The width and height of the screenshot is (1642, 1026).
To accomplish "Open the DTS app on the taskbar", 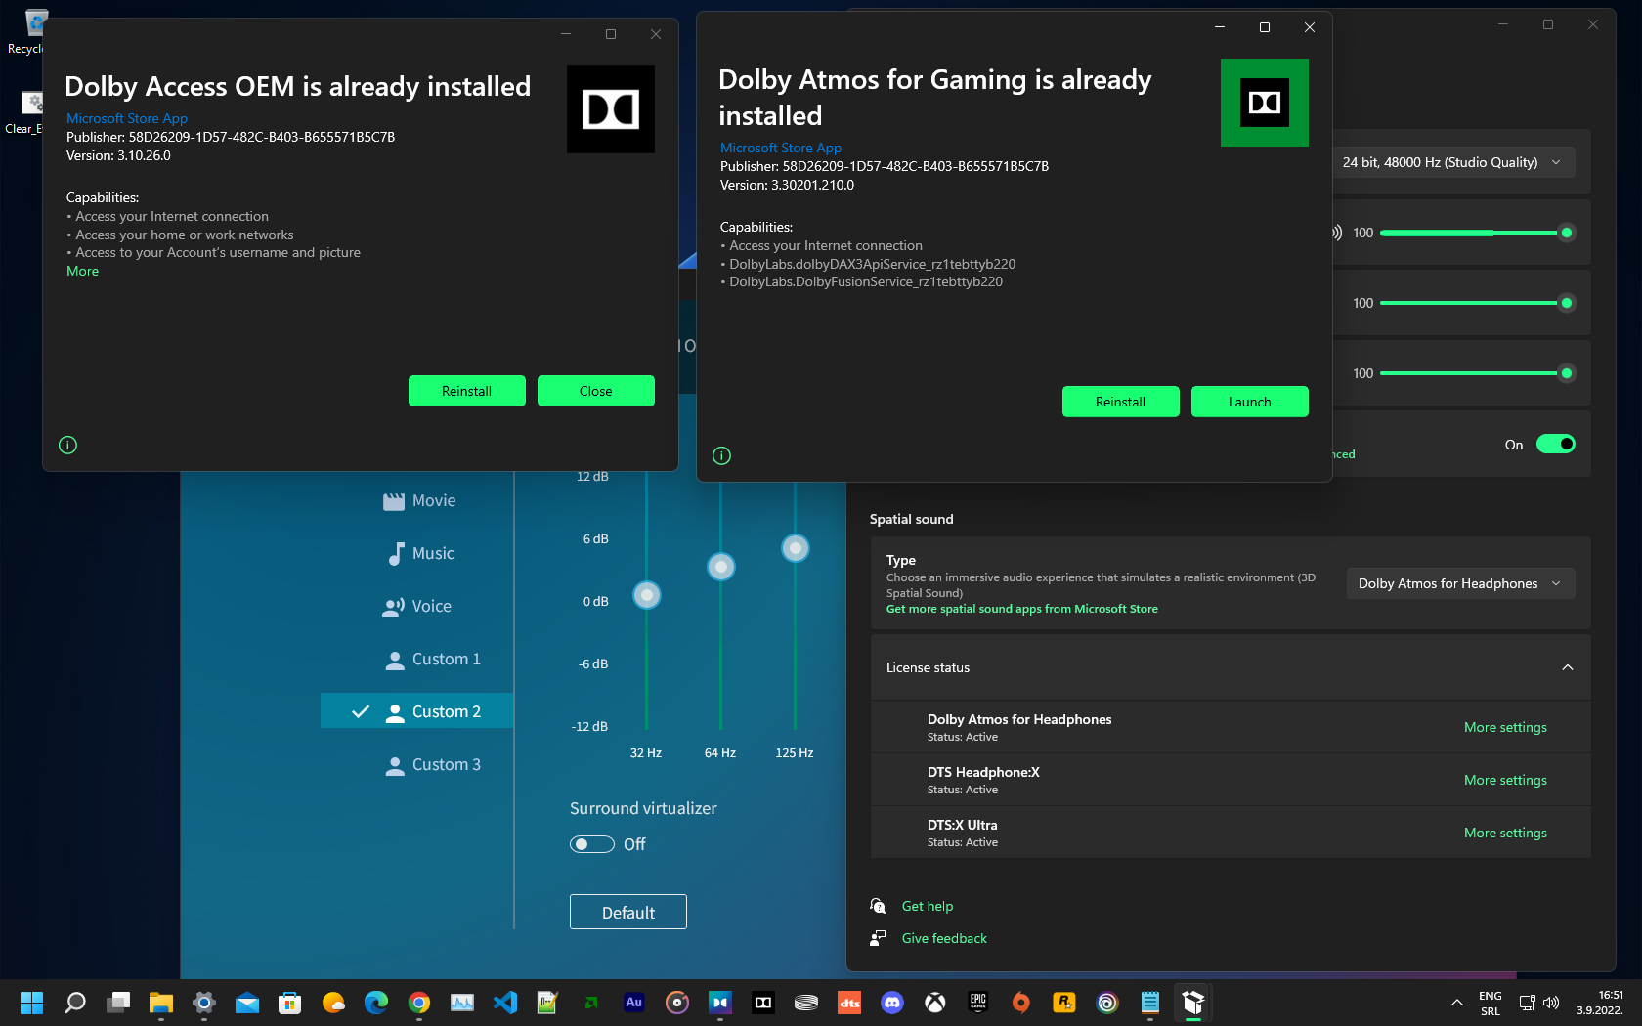I will point(849,1003).
